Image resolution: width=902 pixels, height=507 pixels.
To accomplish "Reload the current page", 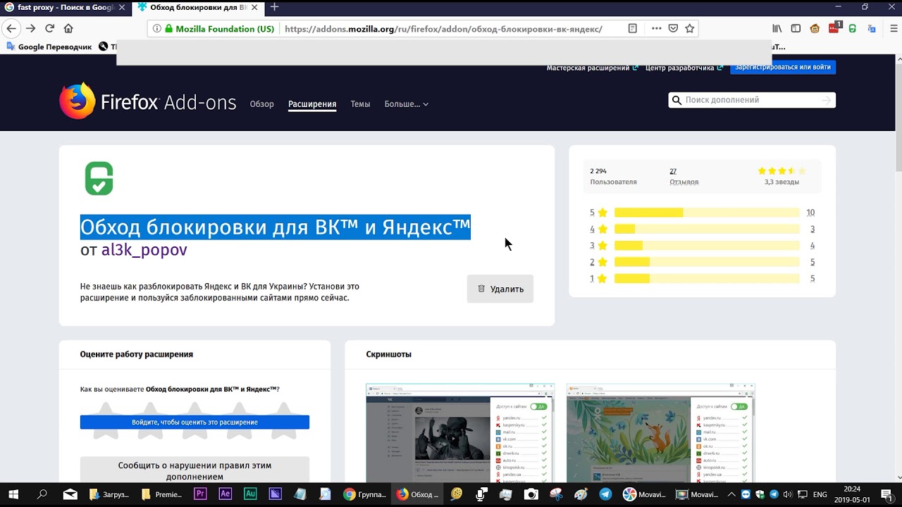I will 49,29.
